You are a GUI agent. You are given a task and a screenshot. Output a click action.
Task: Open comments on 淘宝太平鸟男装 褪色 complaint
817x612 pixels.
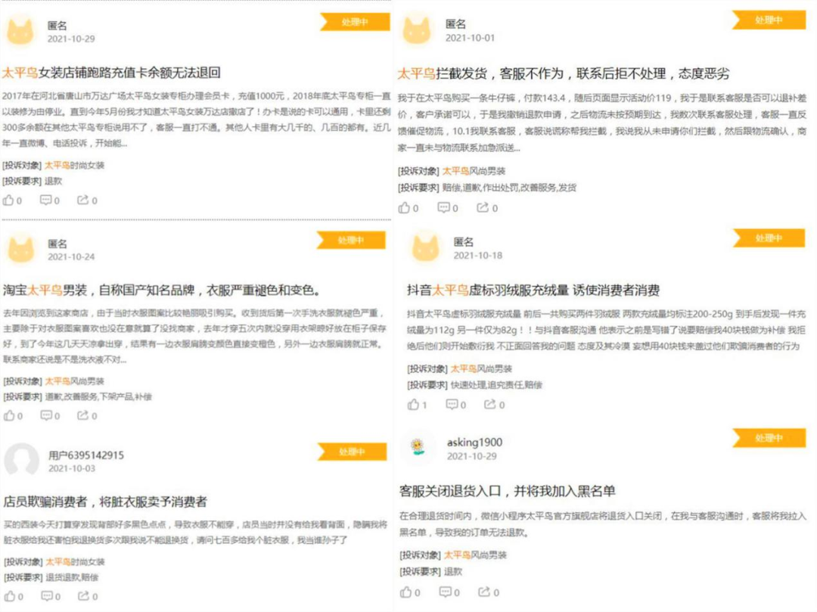[x=51, y=415]
